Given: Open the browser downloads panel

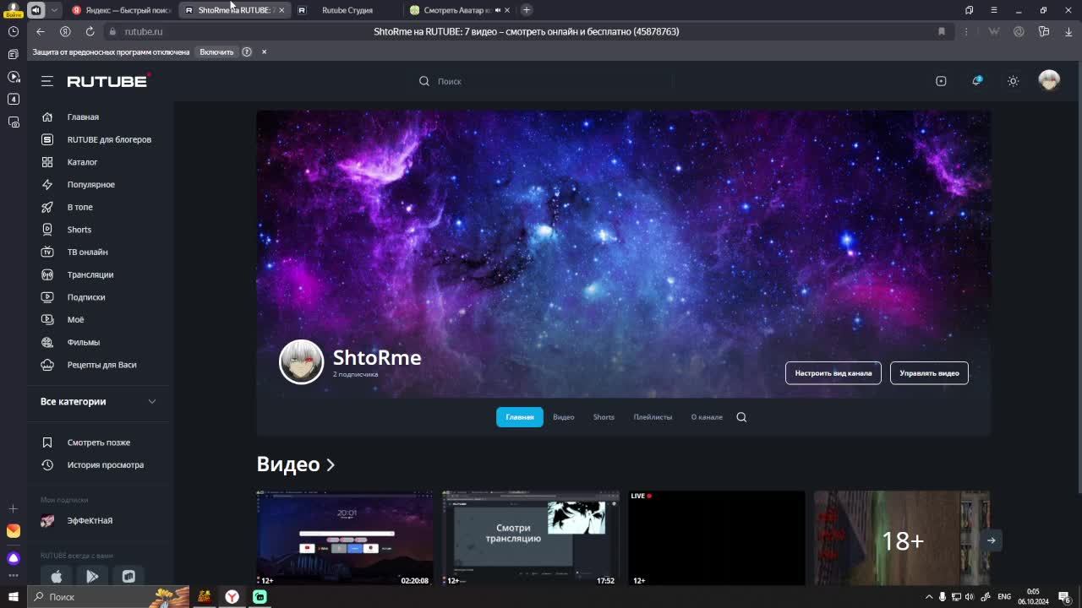Looking at the screenshot, I should pyautogui.click(x=1068, y=31).
